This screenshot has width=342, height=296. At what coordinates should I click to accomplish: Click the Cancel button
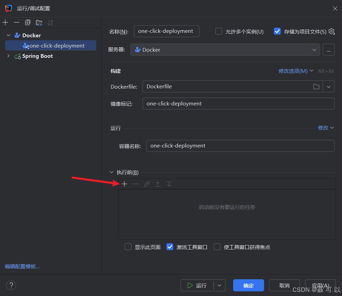(x=284, y=285)
